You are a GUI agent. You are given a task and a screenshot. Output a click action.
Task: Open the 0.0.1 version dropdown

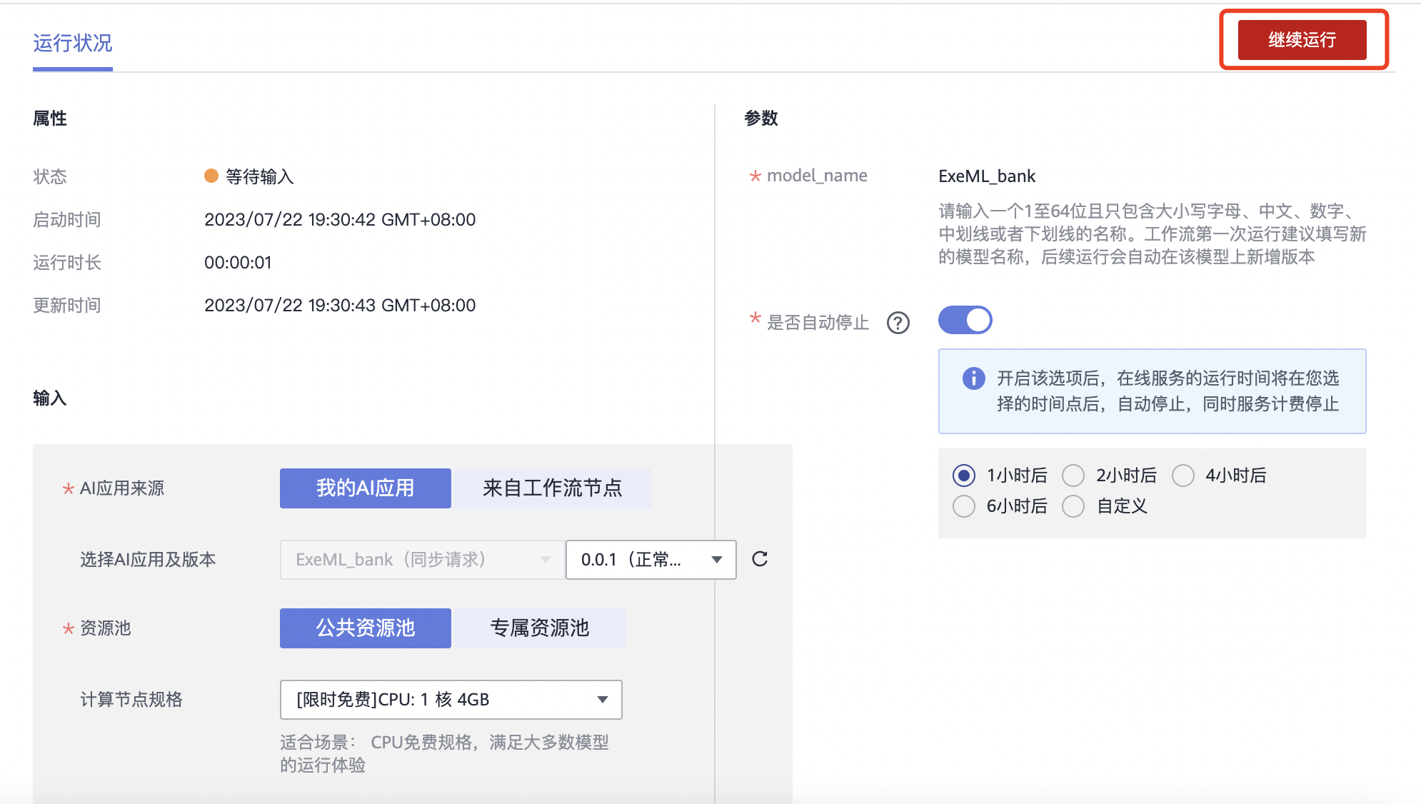pyautogui.click(x=651, y=560)
